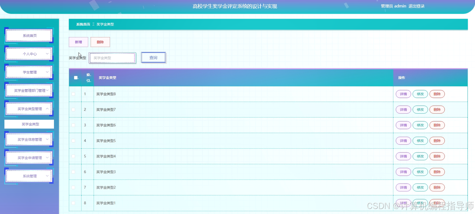The image size is (475, 214).
Task: View 详情 for 奖学金类型3
Action: click(x=403, y=172)
